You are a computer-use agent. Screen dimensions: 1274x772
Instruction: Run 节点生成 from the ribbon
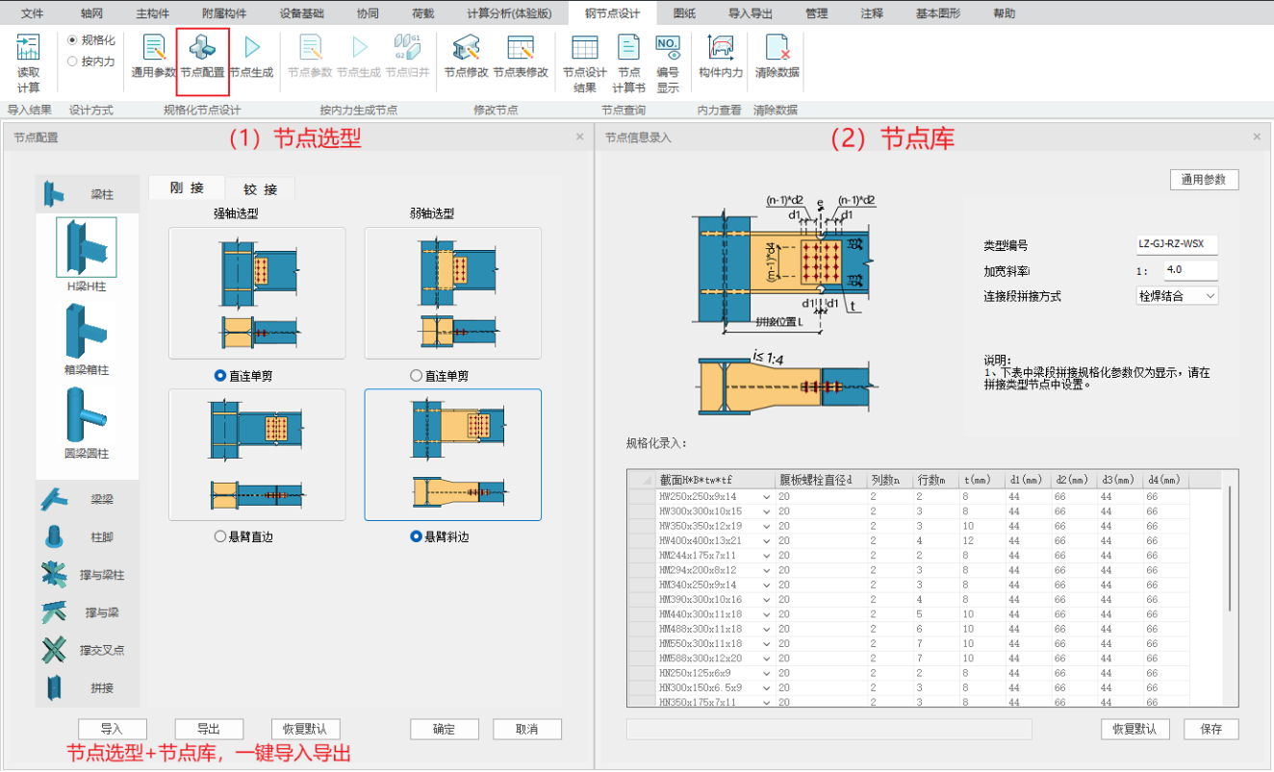251,58
